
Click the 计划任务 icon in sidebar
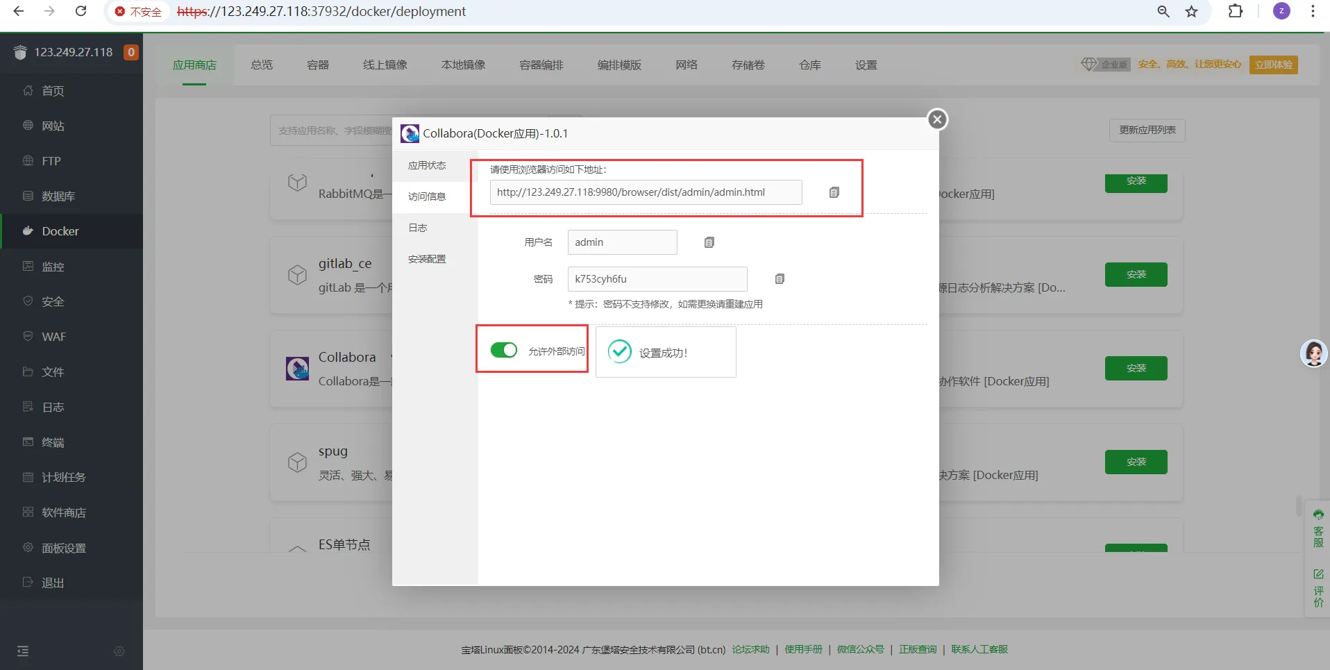[x=28, y=477]
